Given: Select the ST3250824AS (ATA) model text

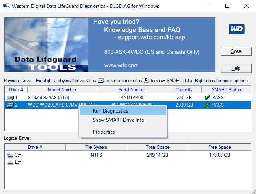Looking at the screenshot, I should click(48, 98).
